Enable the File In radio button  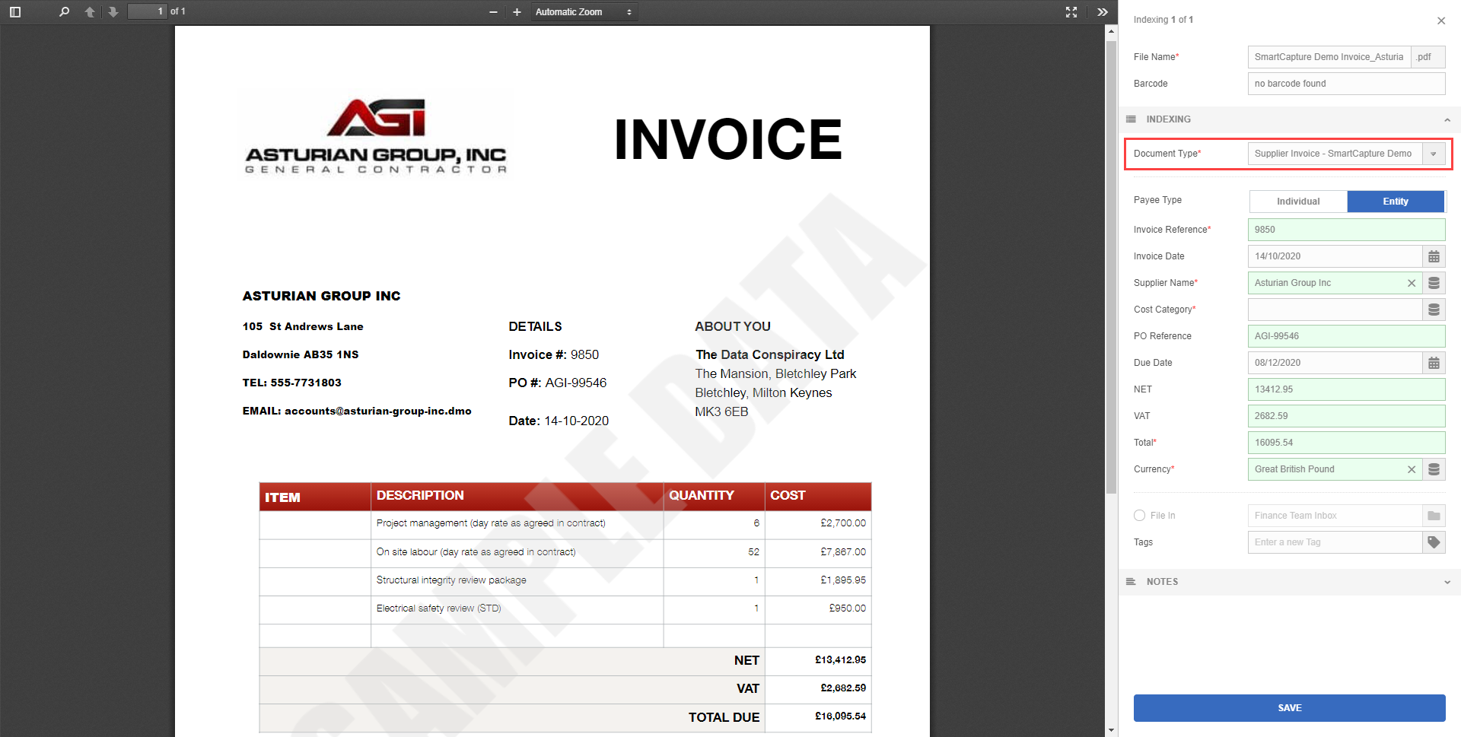tap(1139, 516)
